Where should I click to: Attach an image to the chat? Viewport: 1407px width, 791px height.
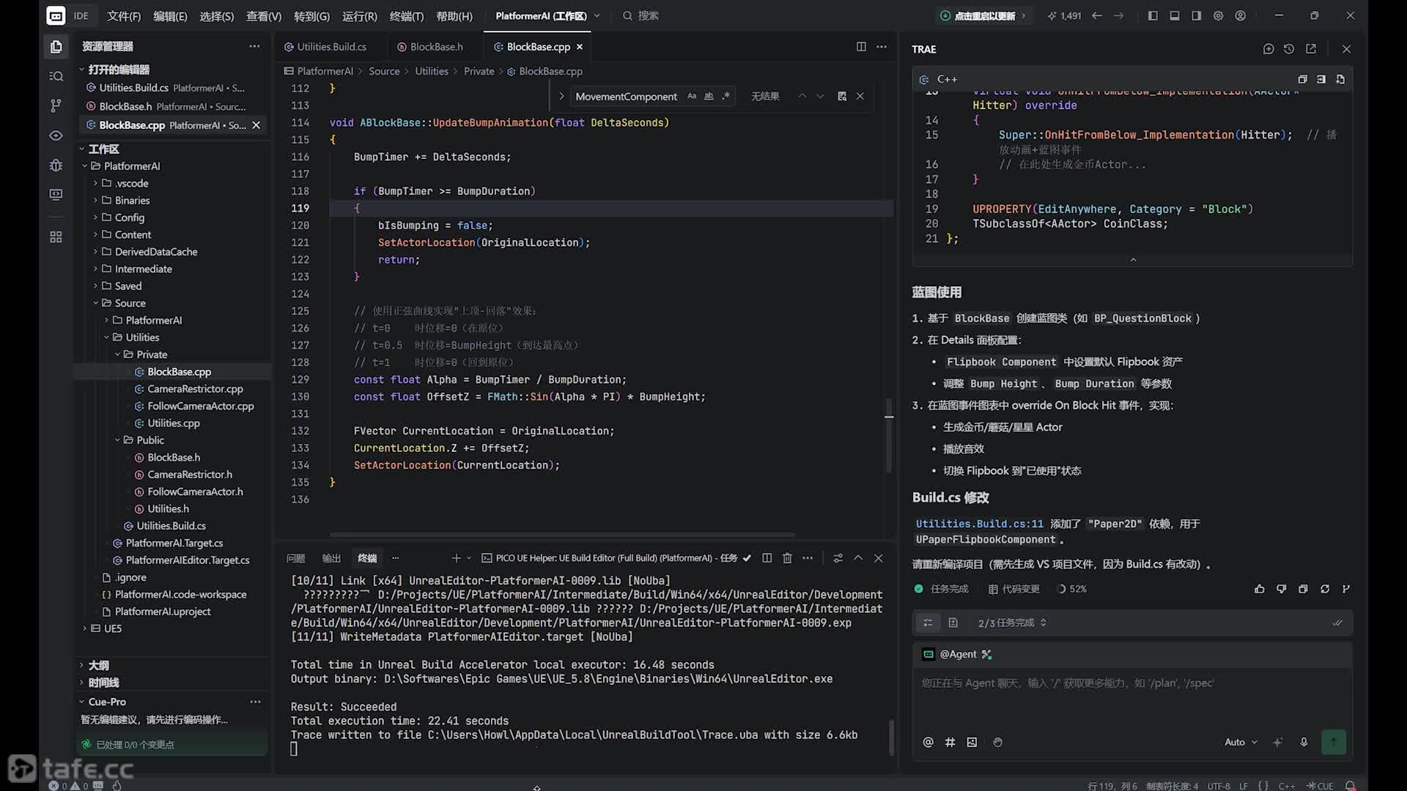[x=972, y=742]
